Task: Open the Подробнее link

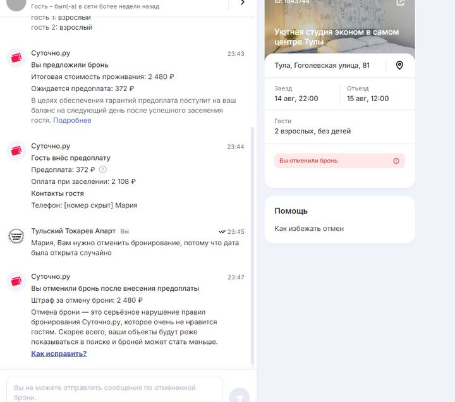Action: coord(72,120)
